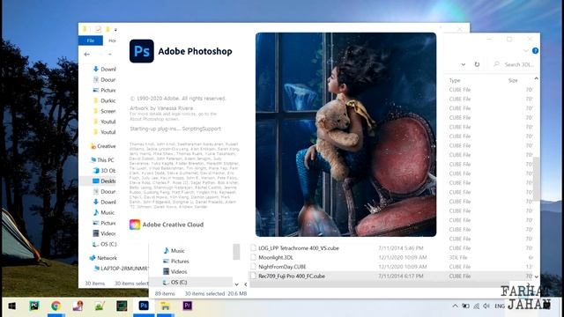Click the Photoshop taskbar icon
Viewport: 564px width, 317px height.
tap(144, 306)
